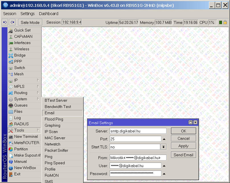Image resolution: width=230 pixels, height=183 pixels.
Task: Click the padlock icon in toolbar
Action: point(225,22)
